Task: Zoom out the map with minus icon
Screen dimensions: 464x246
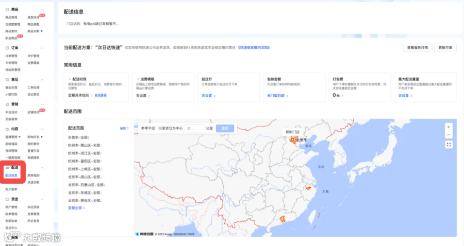Action: pyautogui.click(x=449, y=135)
